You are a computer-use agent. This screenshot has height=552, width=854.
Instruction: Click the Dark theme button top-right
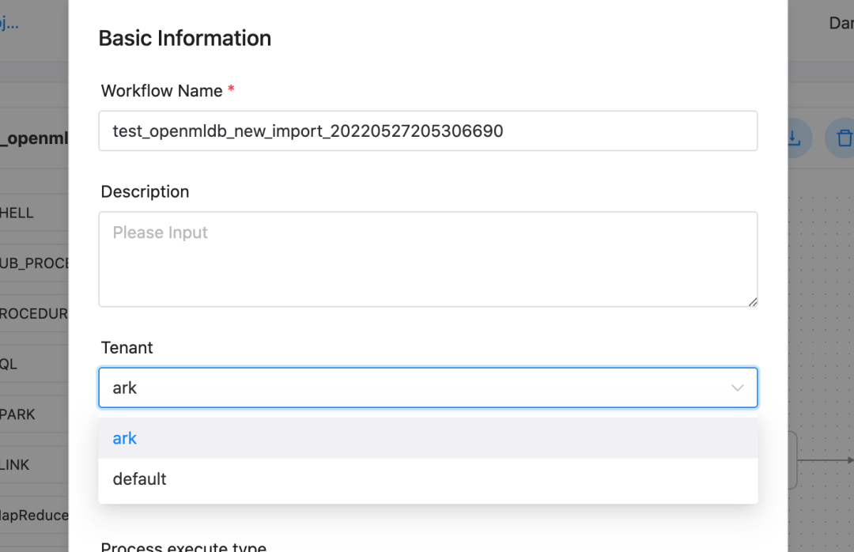click(841, 23)
